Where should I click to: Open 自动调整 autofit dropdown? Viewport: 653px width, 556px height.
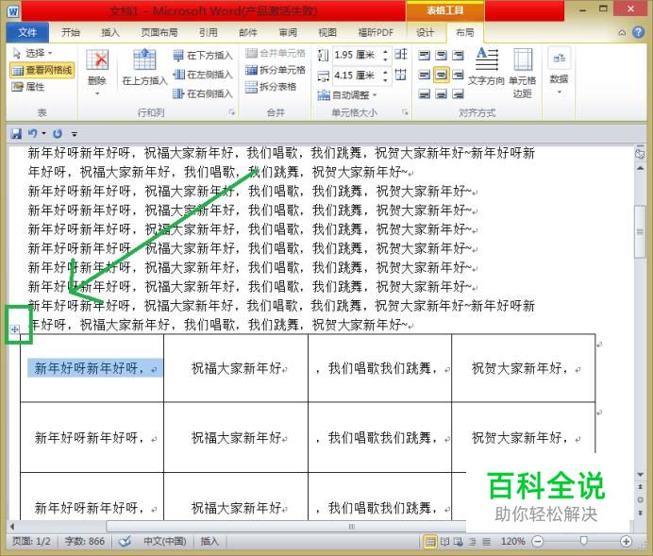pyautogui.click(x=347, y=95)
